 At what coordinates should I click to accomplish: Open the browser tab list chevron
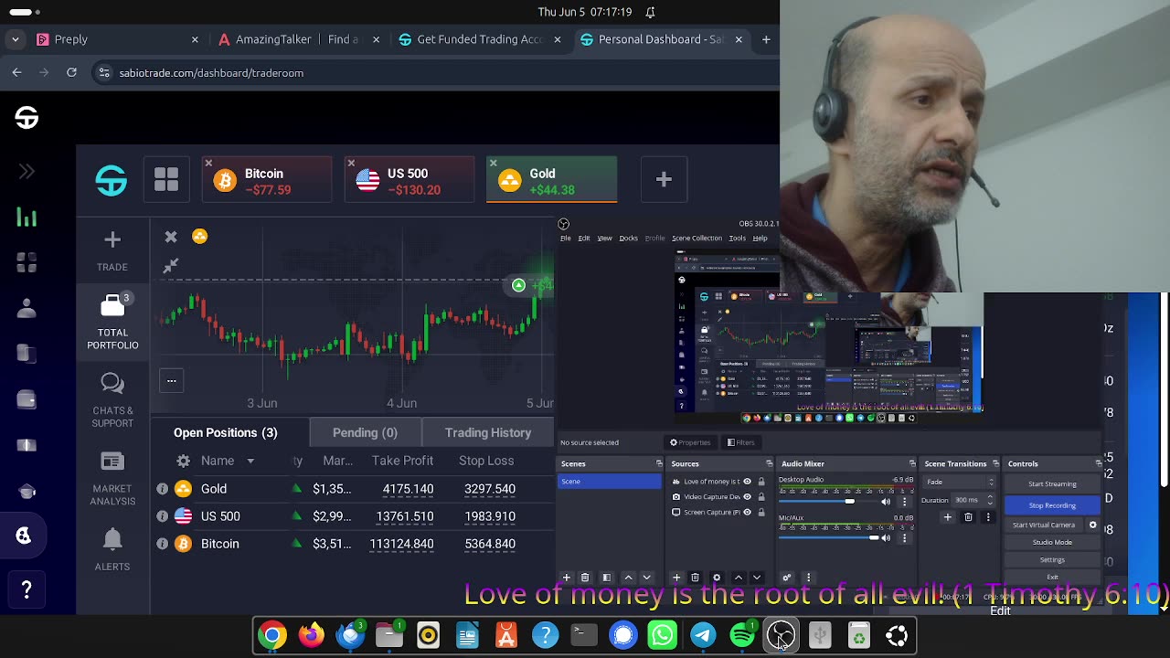(x=16, y=39)
